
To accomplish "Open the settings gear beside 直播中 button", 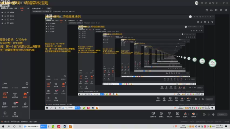I will coord(213,114).
